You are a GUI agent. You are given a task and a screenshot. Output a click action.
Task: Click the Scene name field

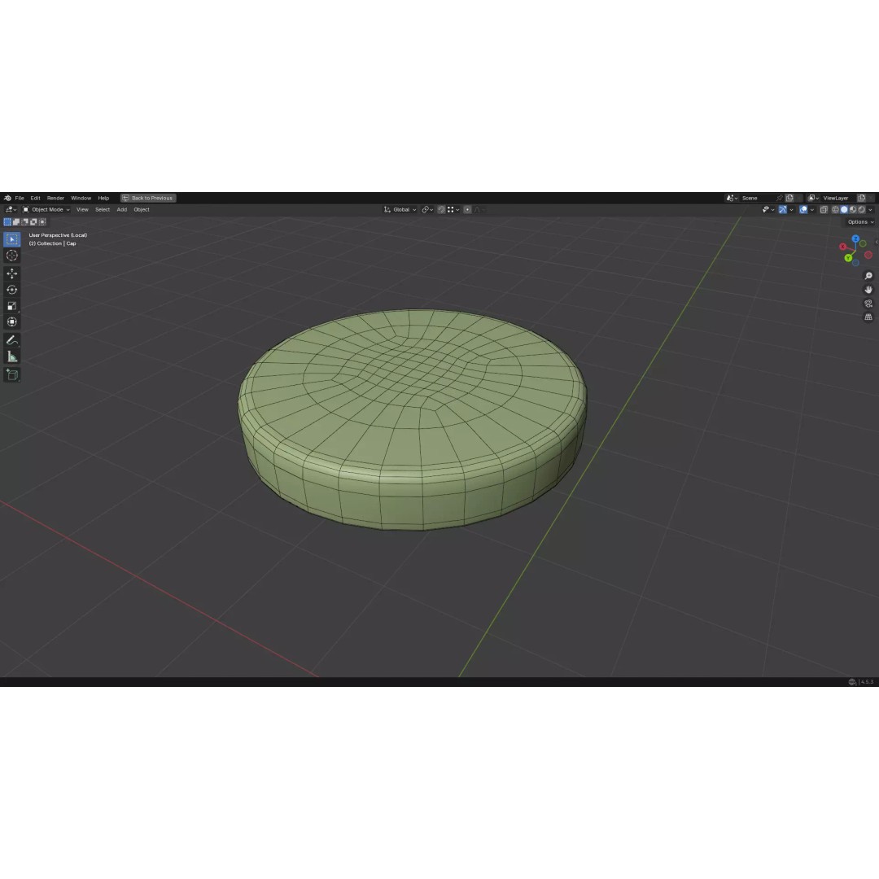click(x=758, y=198)
